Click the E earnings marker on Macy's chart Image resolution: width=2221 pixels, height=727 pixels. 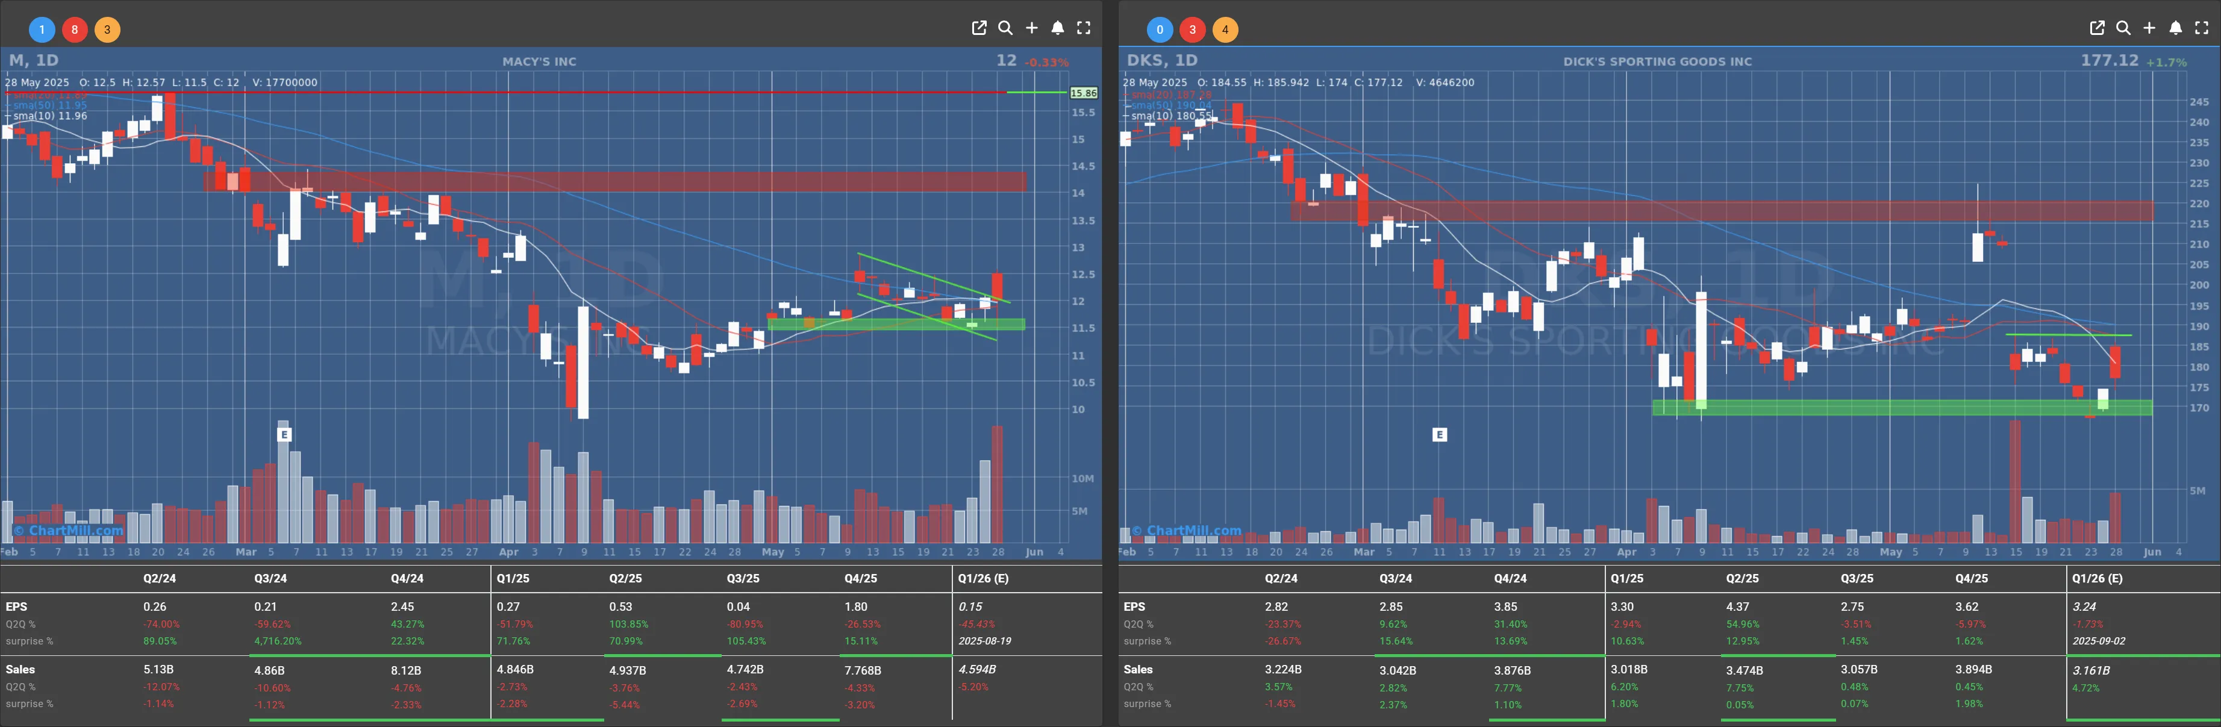[284, 435]
